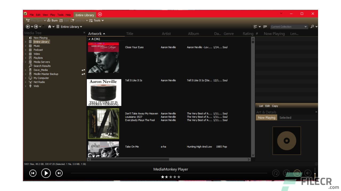Image resolution: width=341 pixels, height=191 pixels.
Task: Toggle the shuffle playback button
Action: 286,173
